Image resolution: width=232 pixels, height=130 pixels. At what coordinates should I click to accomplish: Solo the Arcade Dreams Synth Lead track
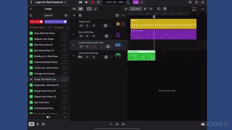(x=87, y=47)
